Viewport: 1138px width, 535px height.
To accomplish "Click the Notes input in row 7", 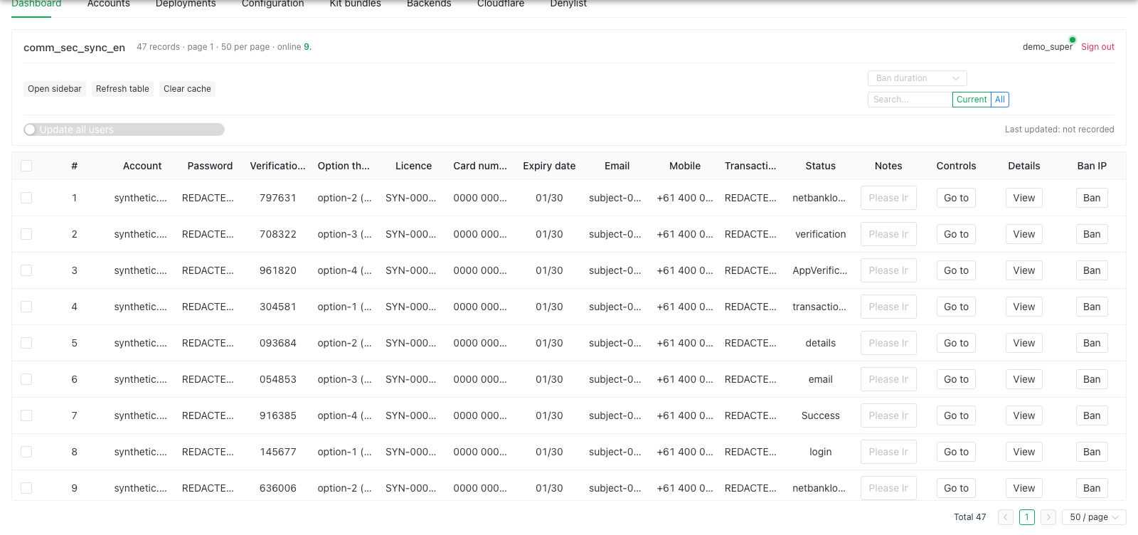I will pyautogui.click(x=888, y=415).
